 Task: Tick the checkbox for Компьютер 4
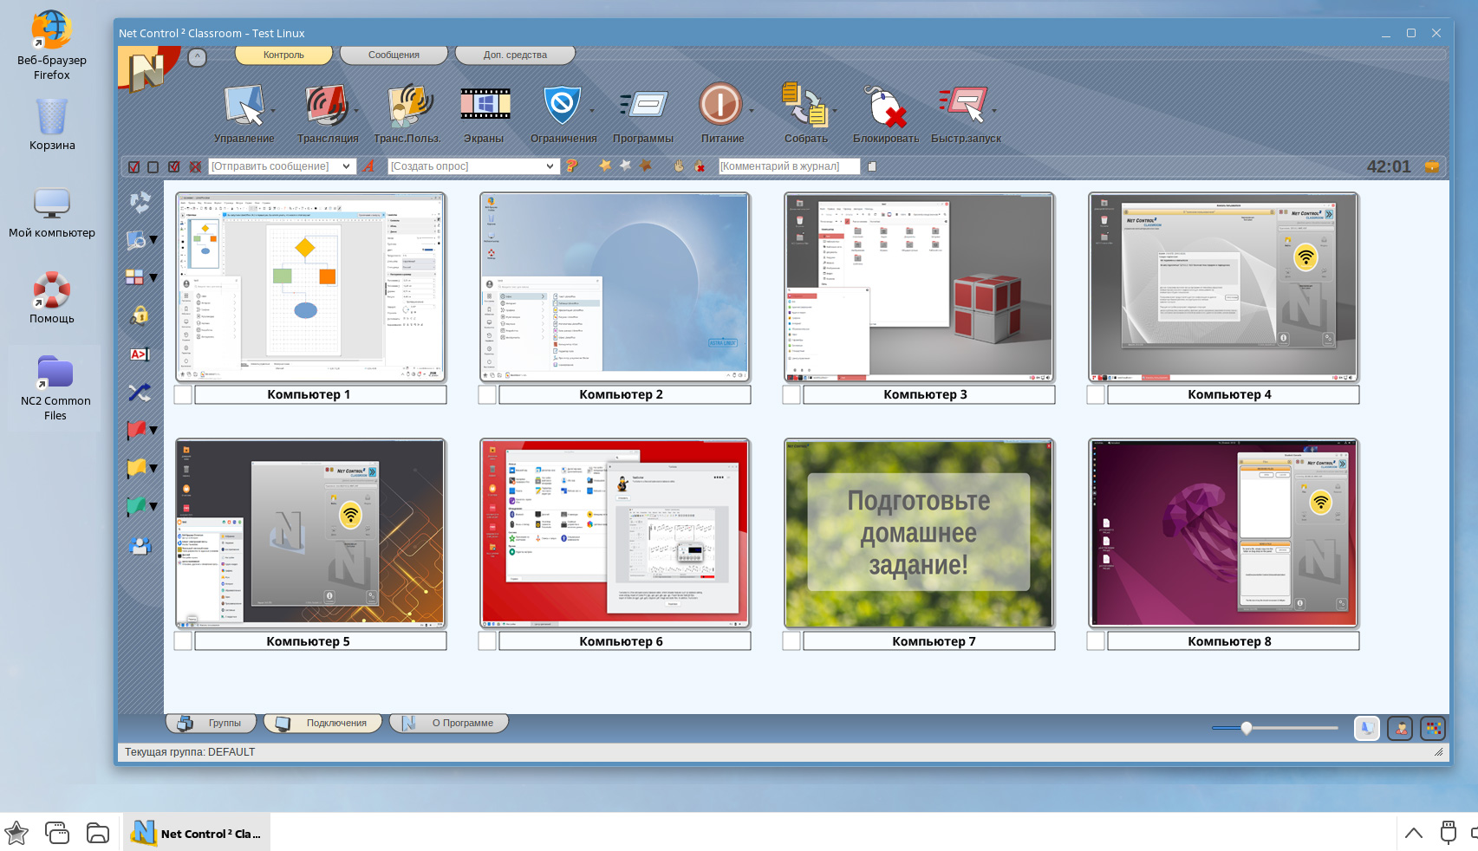click(1096, 395)
